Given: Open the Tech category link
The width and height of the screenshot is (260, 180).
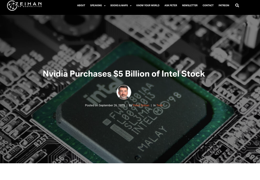Looking at the screenshot, I should pyautogui.click(x=160, y=105).
